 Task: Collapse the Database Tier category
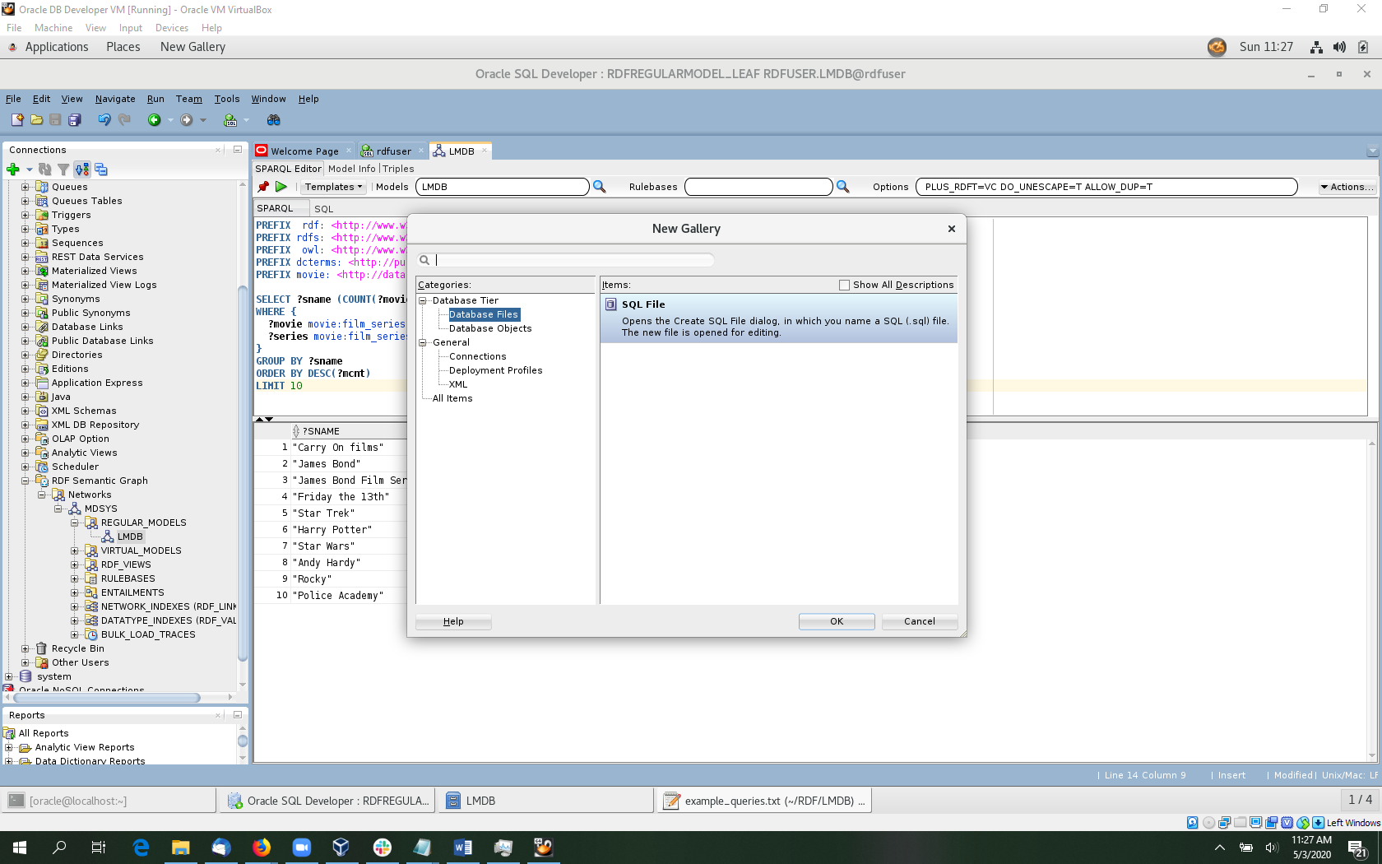423,300
